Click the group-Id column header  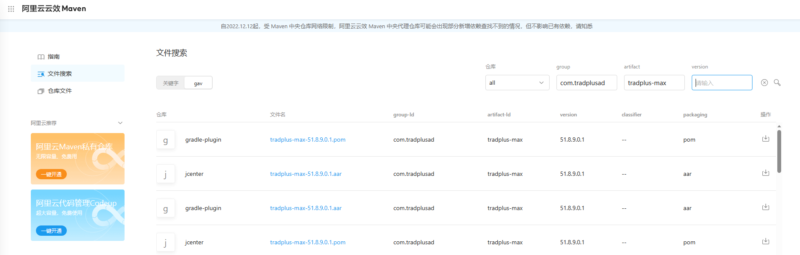[404, 115]
